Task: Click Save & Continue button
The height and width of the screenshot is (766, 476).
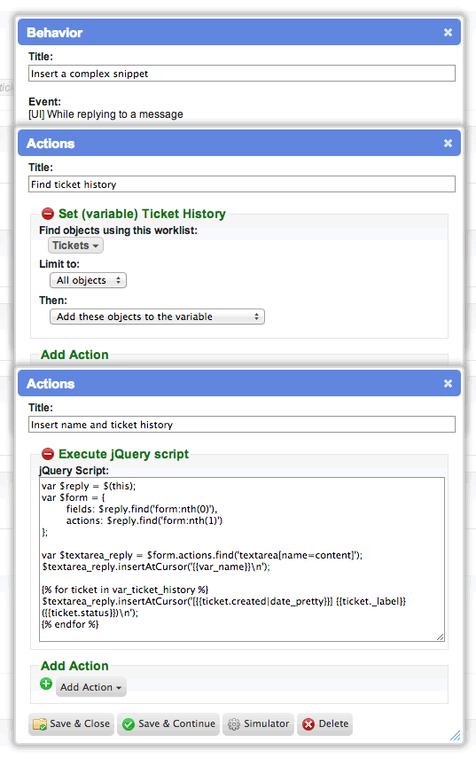Action: pos(168,723)
